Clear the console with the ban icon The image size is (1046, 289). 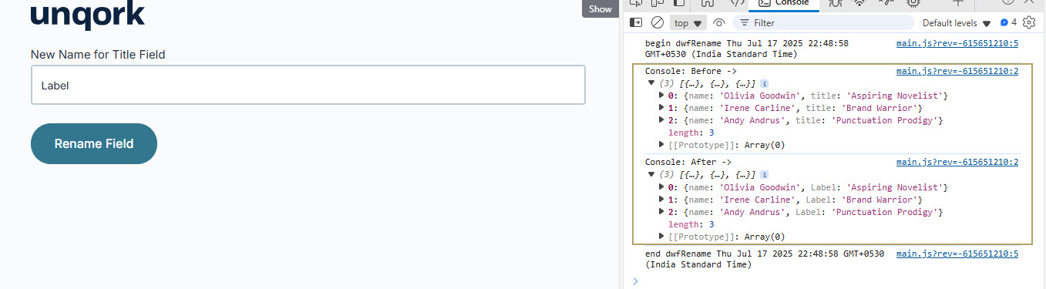[658, 23]
